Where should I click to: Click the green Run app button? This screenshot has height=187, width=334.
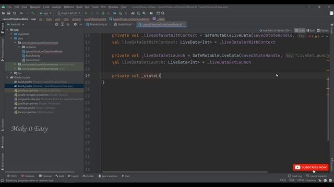(x=86, y=13)
